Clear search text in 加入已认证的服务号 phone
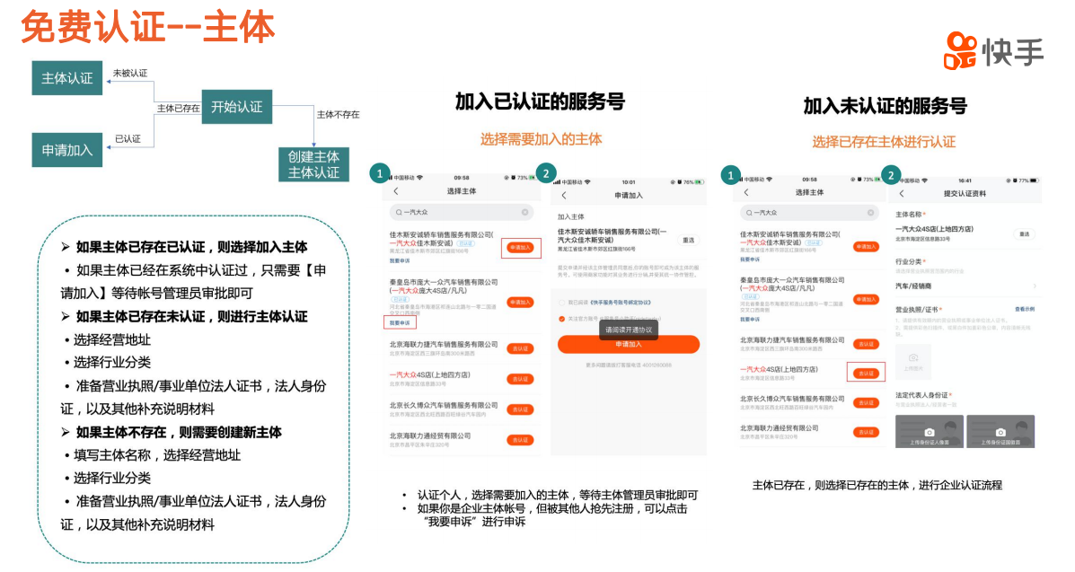 [524, 213]
